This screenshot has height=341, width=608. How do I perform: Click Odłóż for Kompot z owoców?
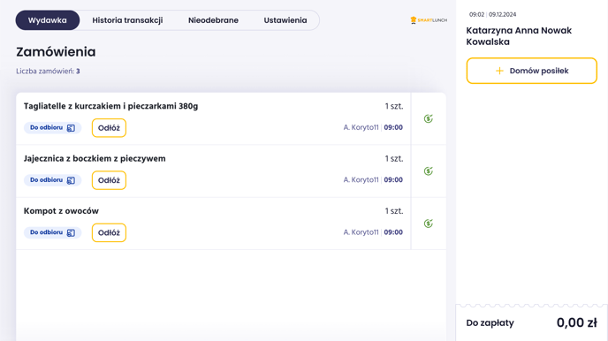pyautogui.click(x=109, y=232)
